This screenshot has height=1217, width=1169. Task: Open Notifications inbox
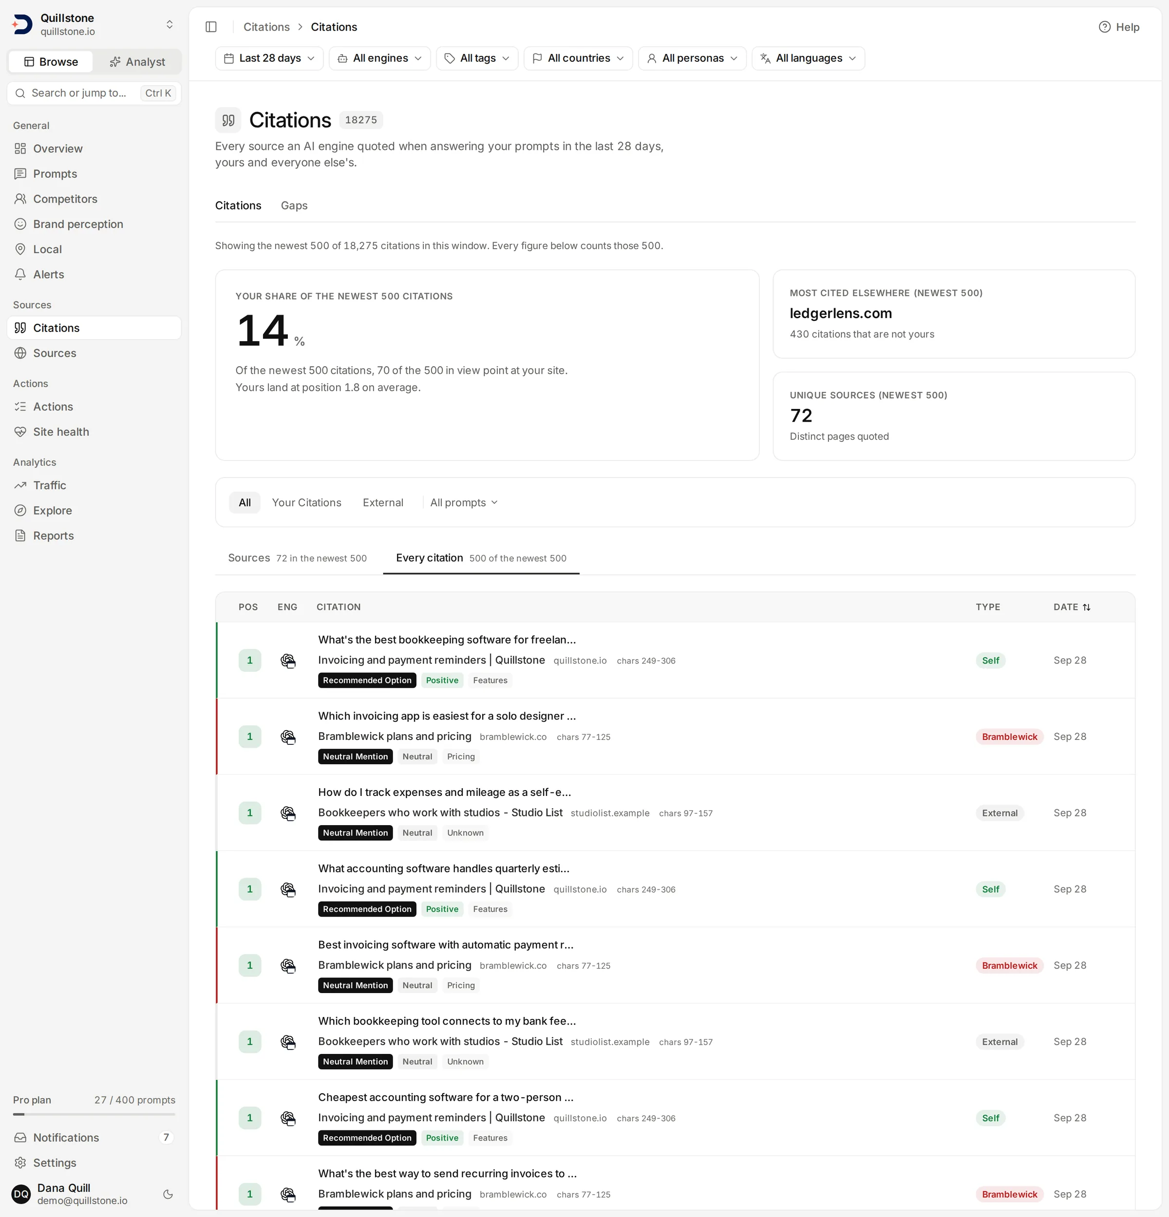point(94,1138)
